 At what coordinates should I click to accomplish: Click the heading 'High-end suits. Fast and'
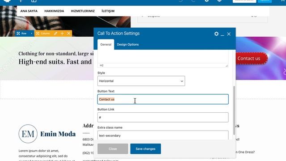(x=55, y=62)
